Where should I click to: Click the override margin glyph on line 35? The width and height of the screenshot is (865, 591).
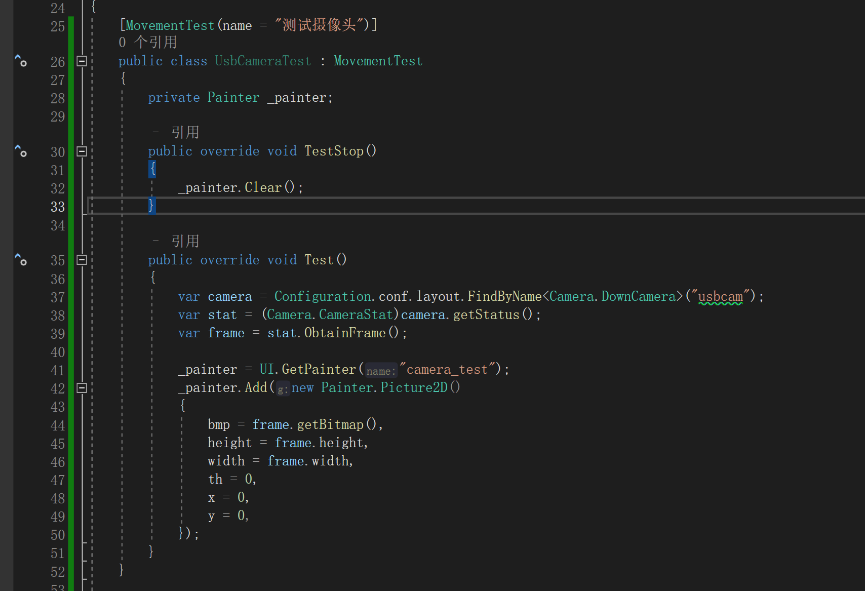(21, 260)
